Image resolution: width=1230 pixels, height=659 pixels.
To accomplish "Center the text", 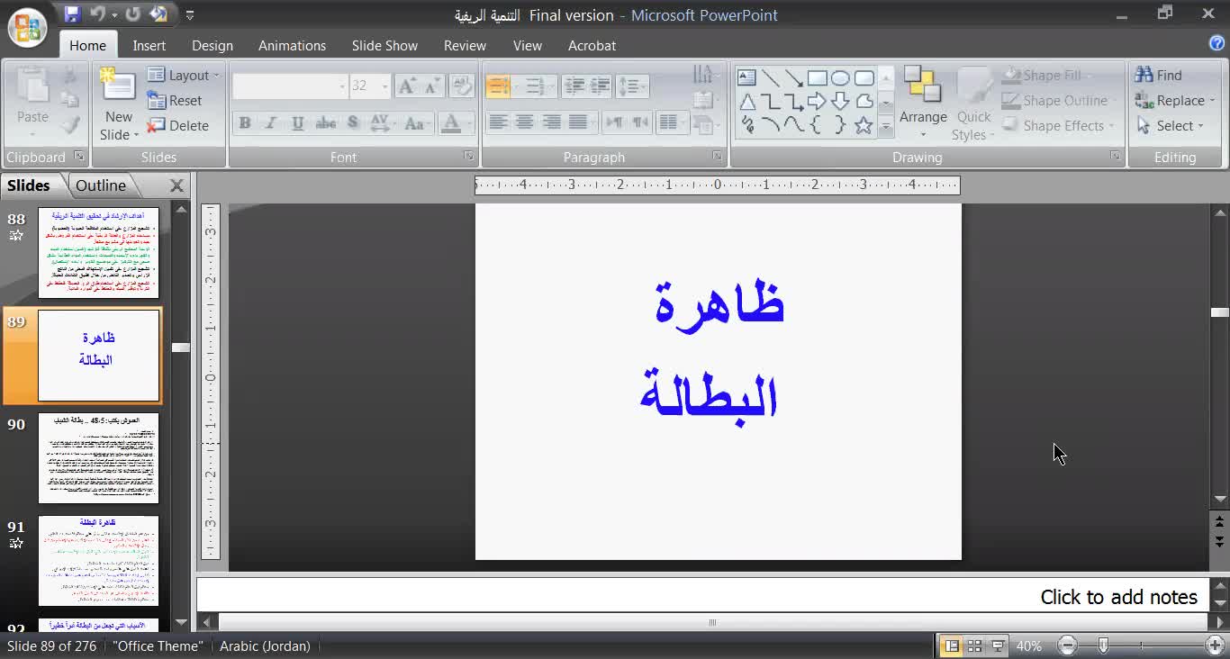I will (x=525, y=122).
